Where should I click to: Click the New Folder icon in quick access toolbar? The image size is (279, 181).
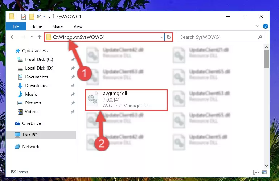pyautogui.click(x=32, y=17)
